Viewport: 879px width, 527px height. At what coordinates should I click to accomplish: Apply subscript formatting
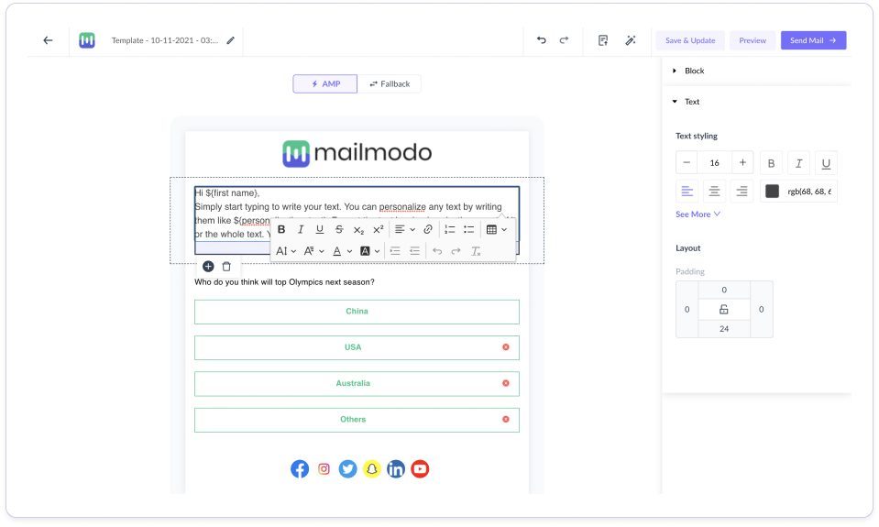pyautogui.click(x=358, y=230)
